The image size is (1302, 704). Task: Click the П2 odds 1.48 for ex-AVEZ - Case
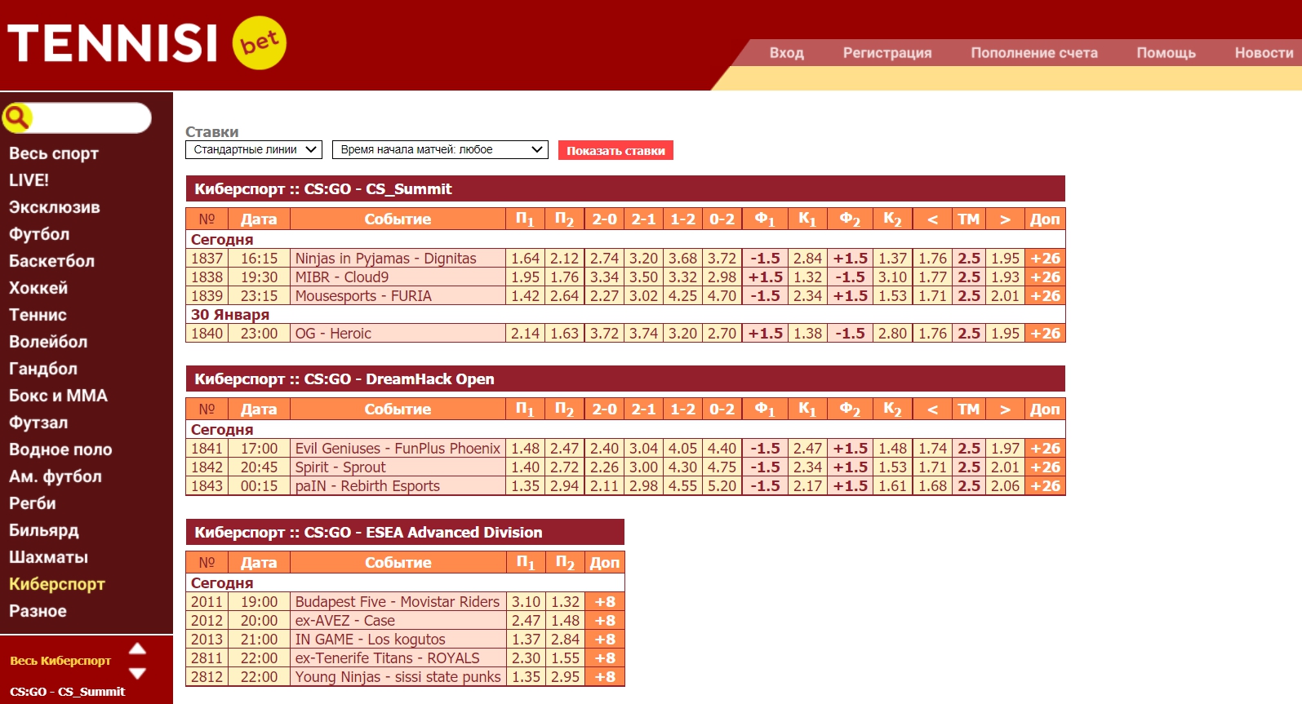[x=565, y=621]
